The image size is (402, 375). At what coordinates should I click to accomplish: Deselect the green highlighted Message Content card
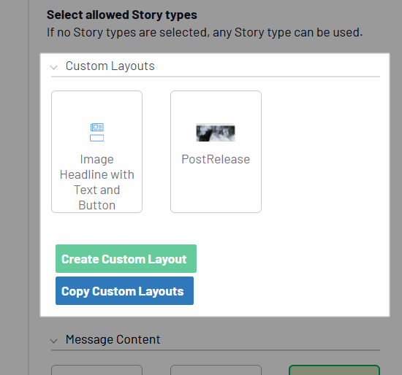(x=334, y=370)
